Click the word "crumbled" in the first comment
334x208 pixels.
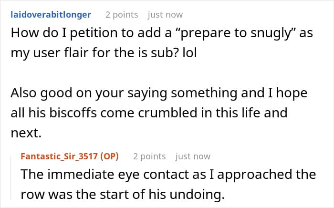point(167,113)
